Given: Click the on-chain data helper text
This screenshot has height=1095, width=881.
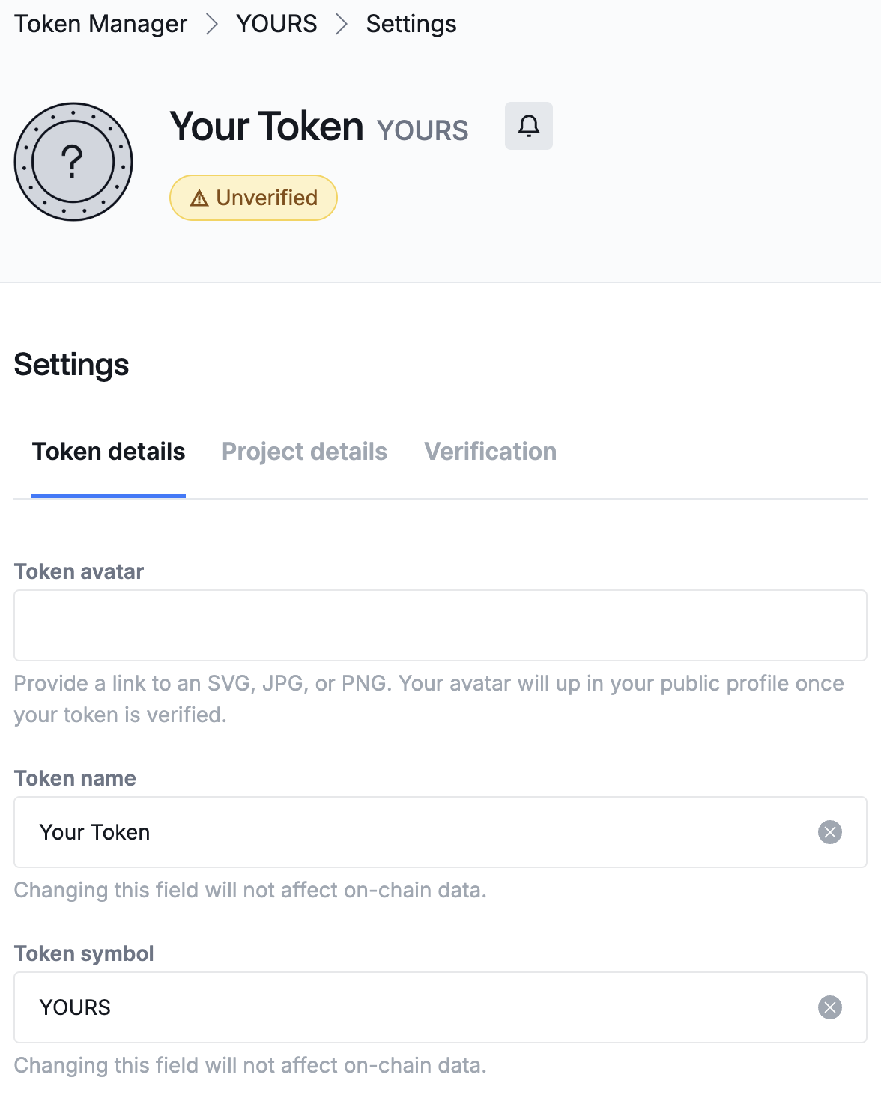Looking at the screenshot, I should [250, 890].
